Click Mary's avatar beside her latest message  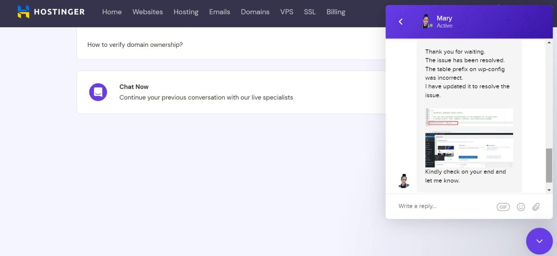coord(404,180)
